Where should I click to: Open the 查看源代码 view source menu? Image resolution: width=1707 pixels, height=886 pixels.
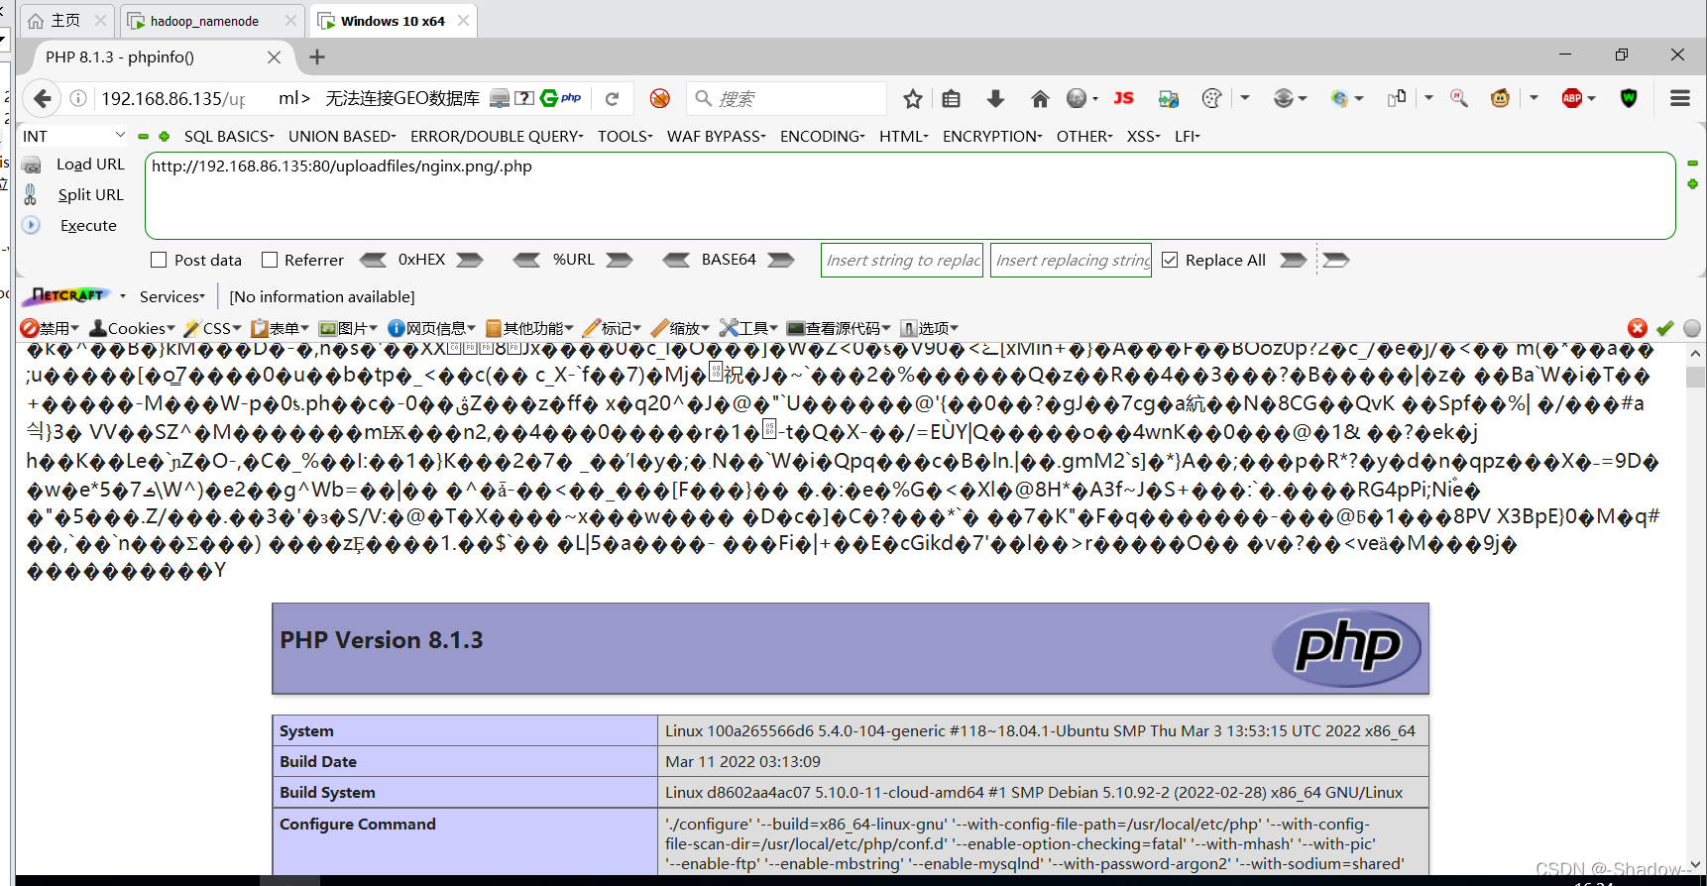tap(839, 328)
